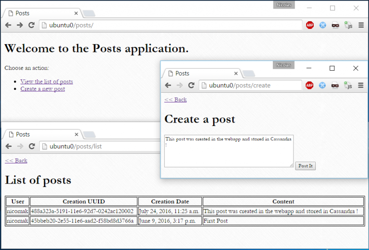This screenshot has width=369, height=250.
Task: Select the Posts tab in the posts/create window
Action: [x=199, y=74]
